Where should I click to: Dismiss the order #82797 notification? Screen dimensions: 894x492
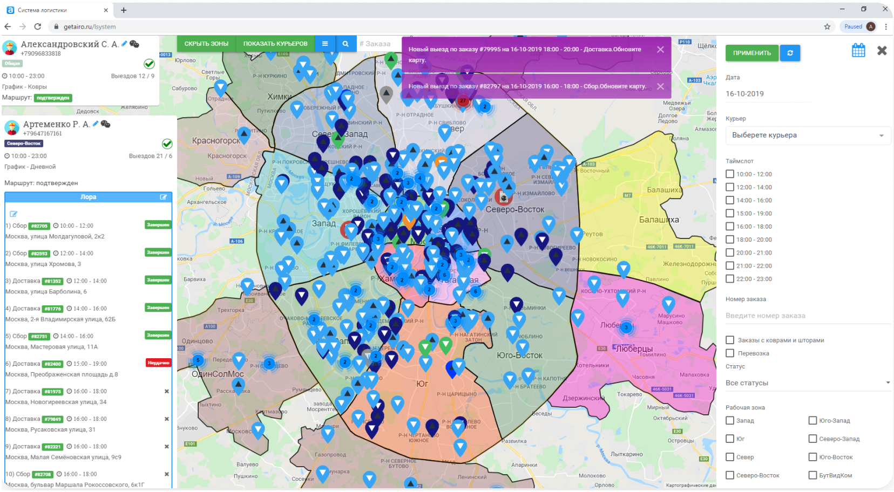(660, 86)
